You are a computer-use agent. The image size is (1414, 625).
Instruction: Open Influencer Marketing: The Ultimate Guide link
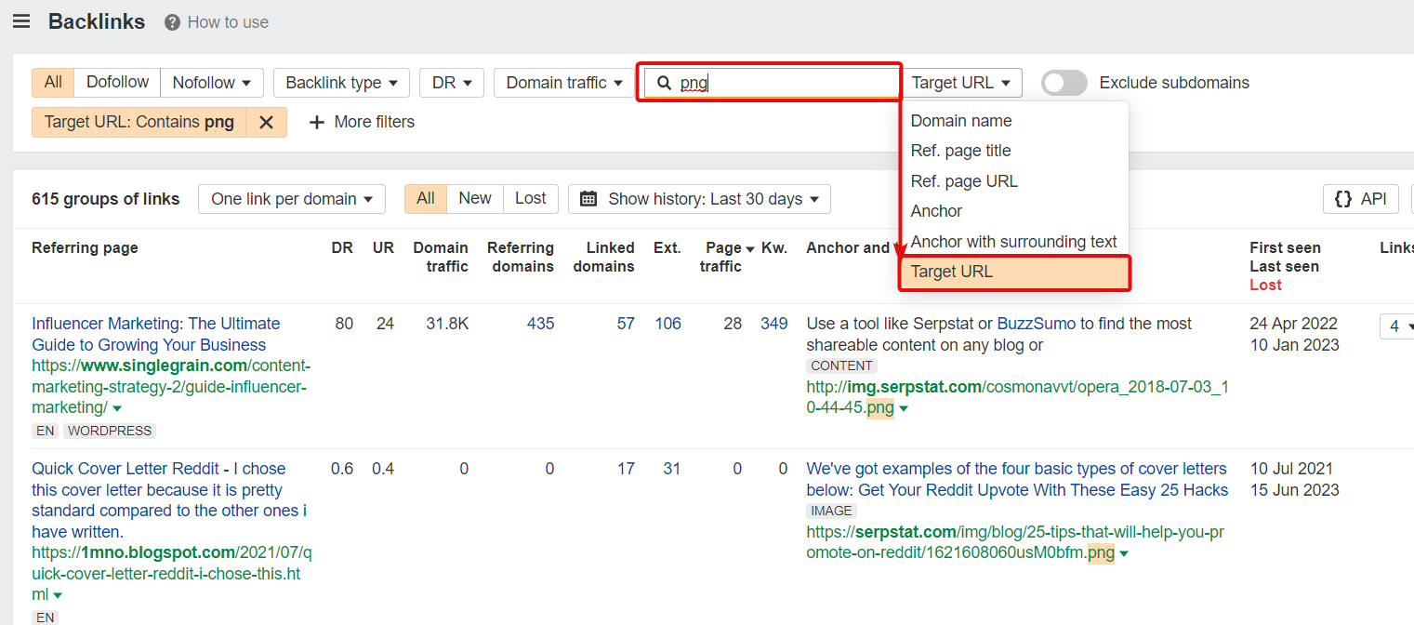tap(156, 334)
